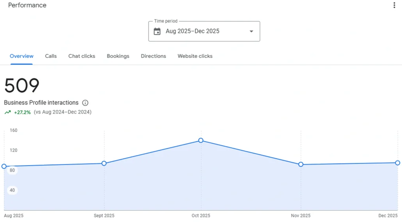Image resolution: width=402 pixels, height=222 pixels.
Task: Click the 509 total interactions number
Action: point(22,86)
